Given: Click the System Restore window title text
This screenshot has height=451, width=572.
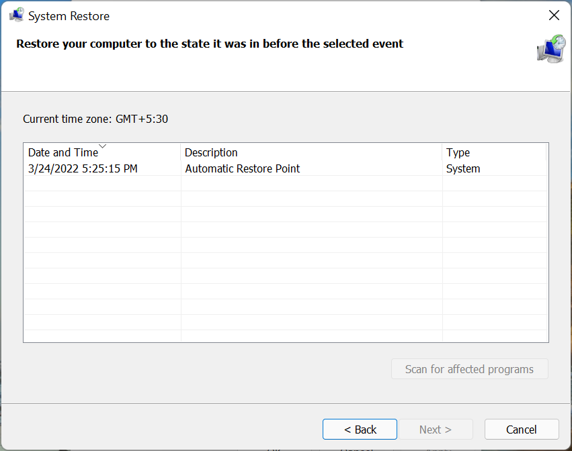Looking at the screenshot, I should pos(69,15).
